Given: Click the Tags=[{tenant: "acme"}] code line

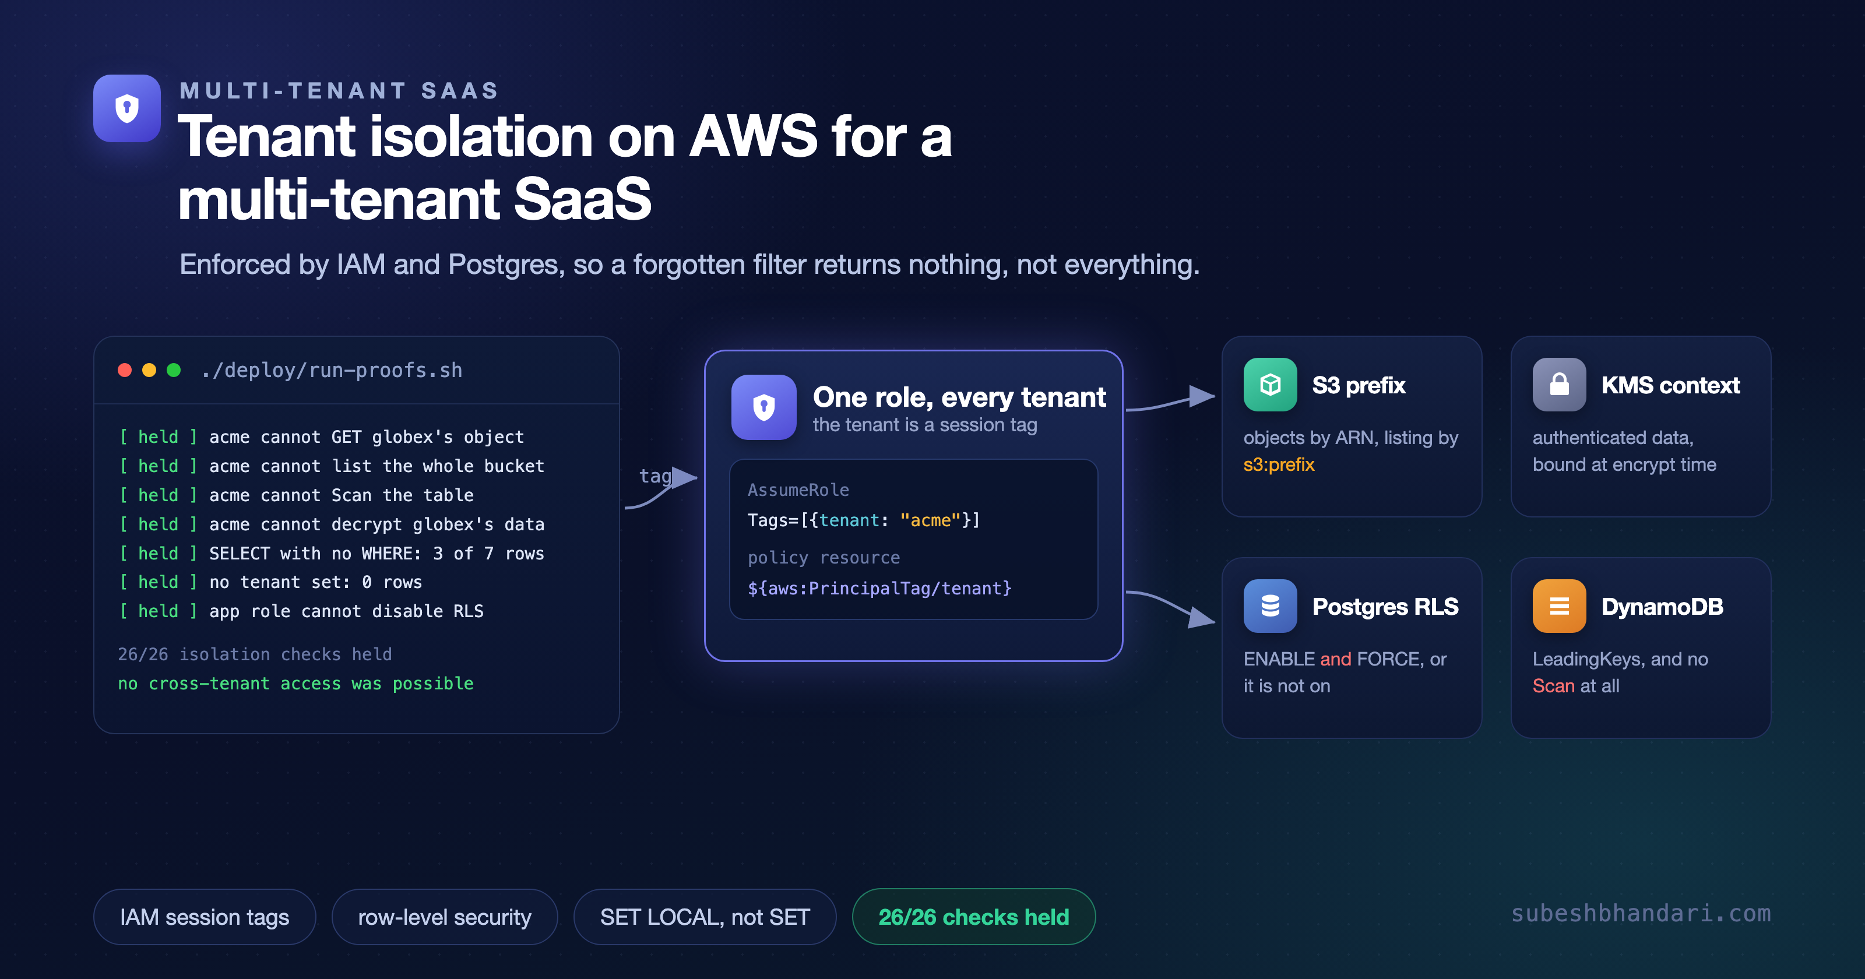Looking at the screenshot, I should coord(864,520).
